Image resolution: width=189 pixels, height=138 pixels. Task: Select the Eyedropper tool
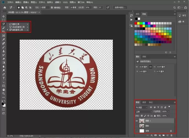tap(4, 39)
